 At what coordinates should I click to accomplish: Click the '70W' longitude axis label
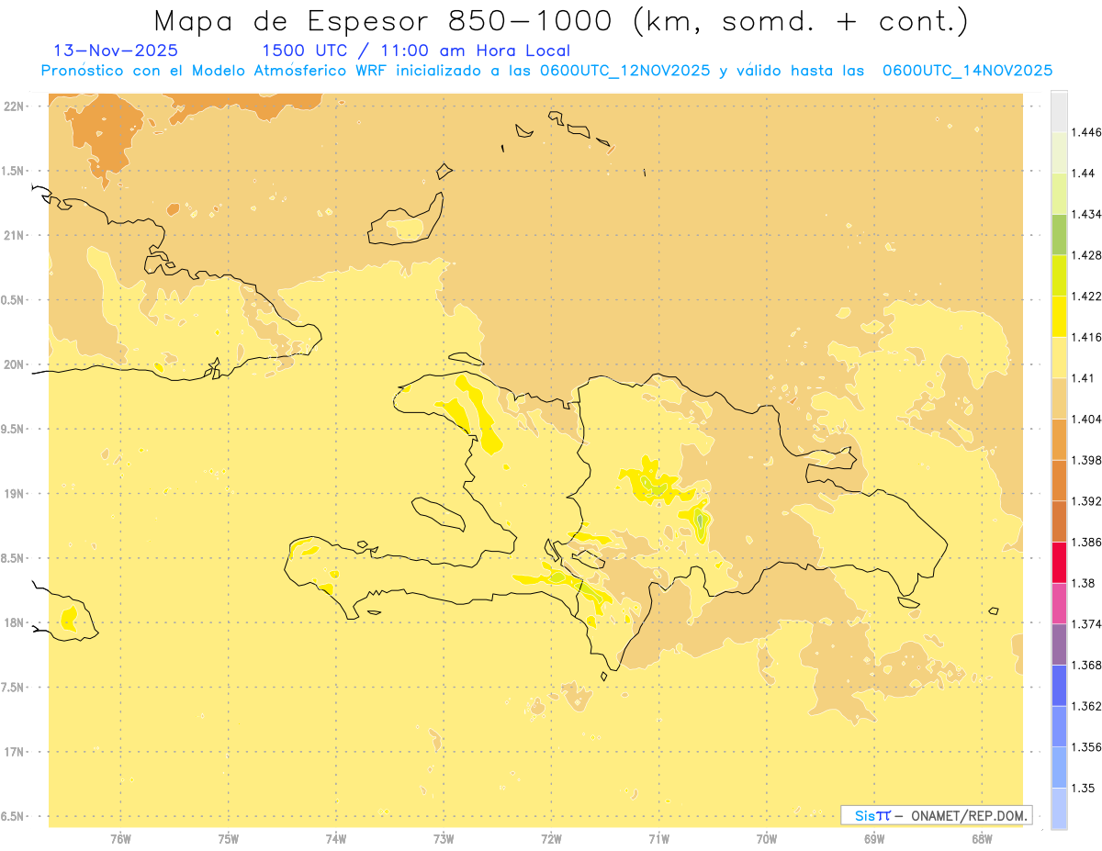coord(767,839)
